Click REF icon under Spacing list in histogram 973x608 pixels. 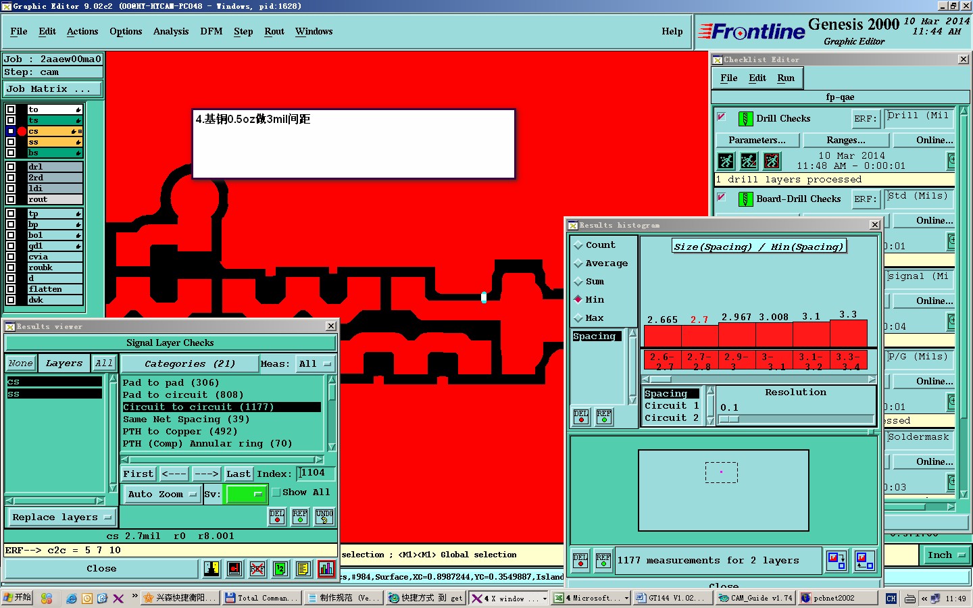[x=604, y=417]
